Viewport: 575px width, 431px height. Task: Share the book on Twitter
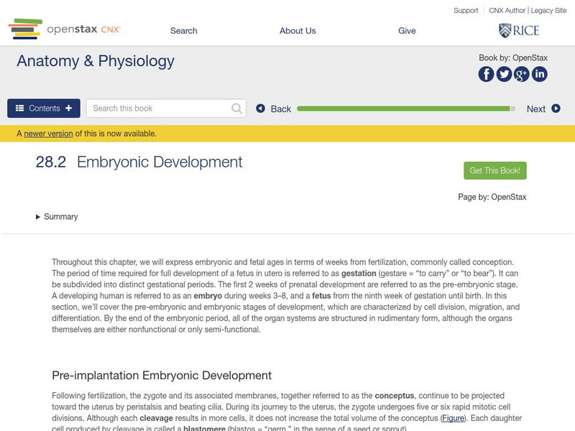[504, 74]
